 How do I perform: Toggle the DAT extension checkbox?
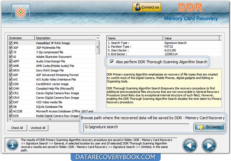click(11, 102)
